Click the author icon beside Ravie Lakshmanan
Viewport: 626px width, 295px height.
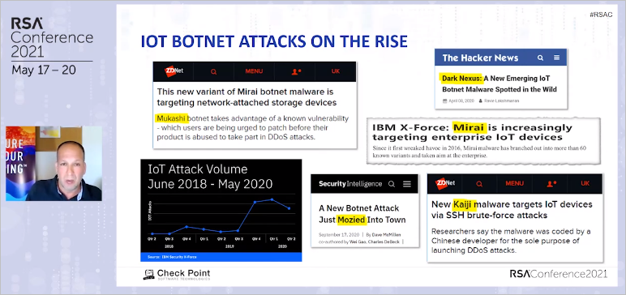481,101
